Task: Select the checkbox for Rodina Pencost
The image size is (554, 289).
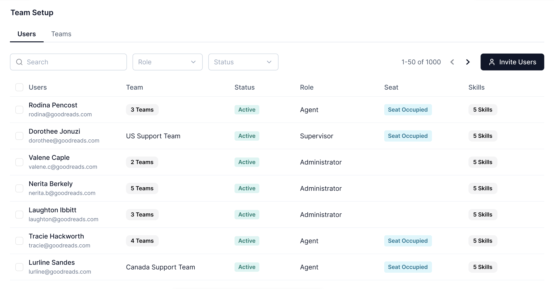Action: pyautogui.click(x=19, y=110)
